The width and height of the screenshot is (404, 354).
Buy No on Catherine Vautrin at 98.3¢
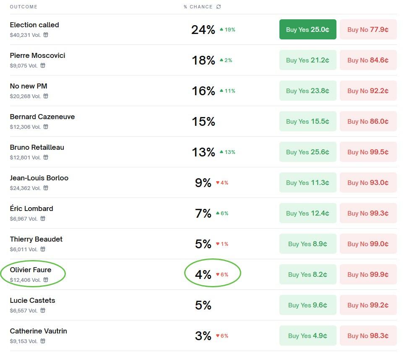click(x=368, y=336)
